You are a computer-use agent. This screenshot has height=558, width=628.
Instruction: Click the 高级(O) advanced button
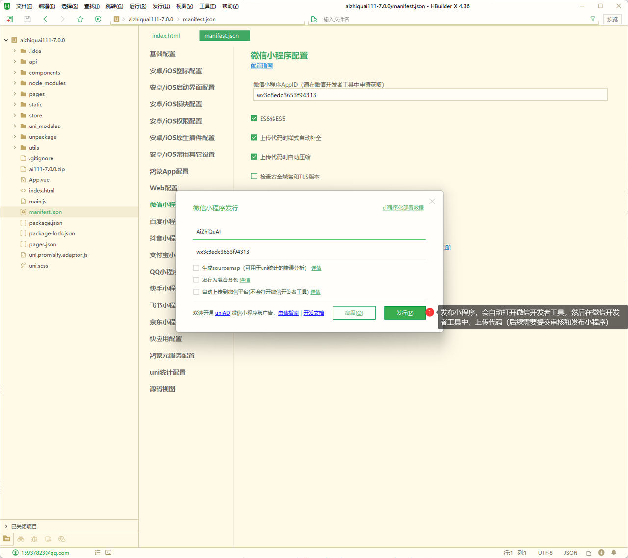click(x=354, y=313)
